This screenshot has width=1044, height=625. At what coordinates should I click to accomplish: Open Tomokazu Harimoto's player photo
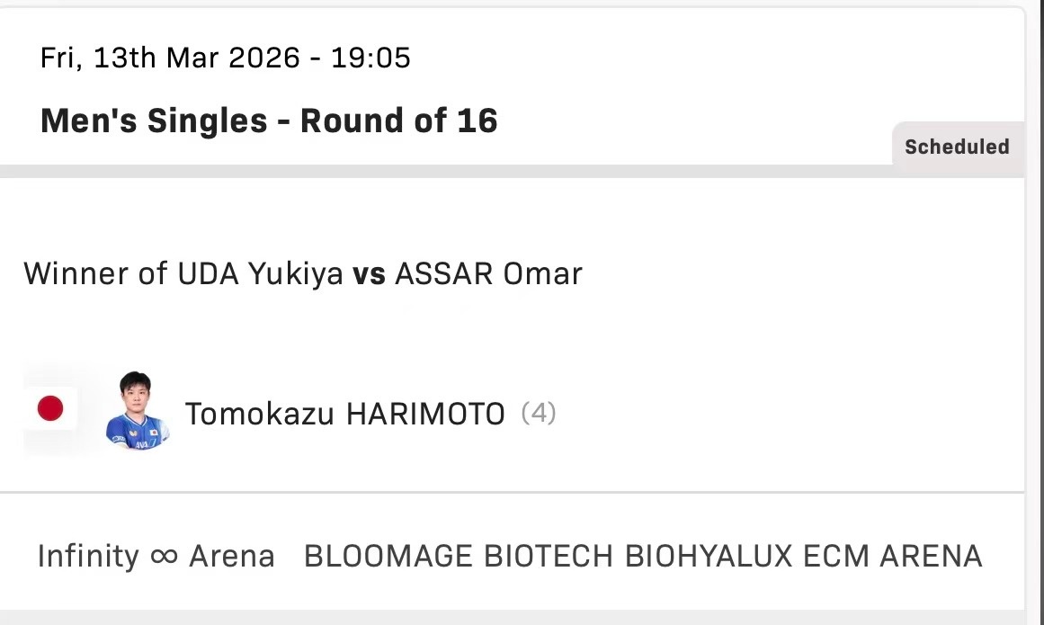click(137, 411)
